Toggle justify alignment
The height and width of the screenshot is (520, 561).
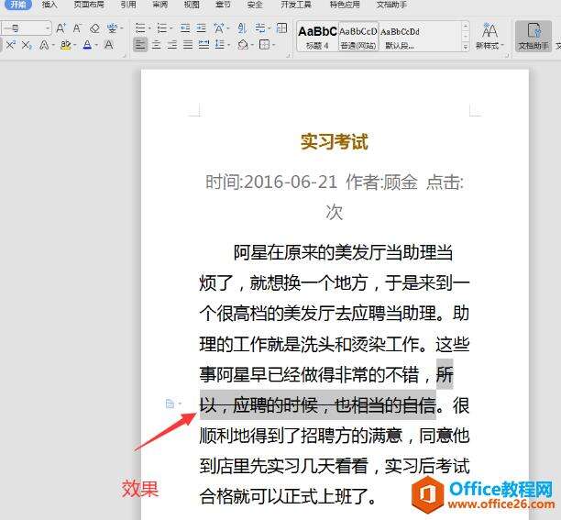[x=188, y=45]
